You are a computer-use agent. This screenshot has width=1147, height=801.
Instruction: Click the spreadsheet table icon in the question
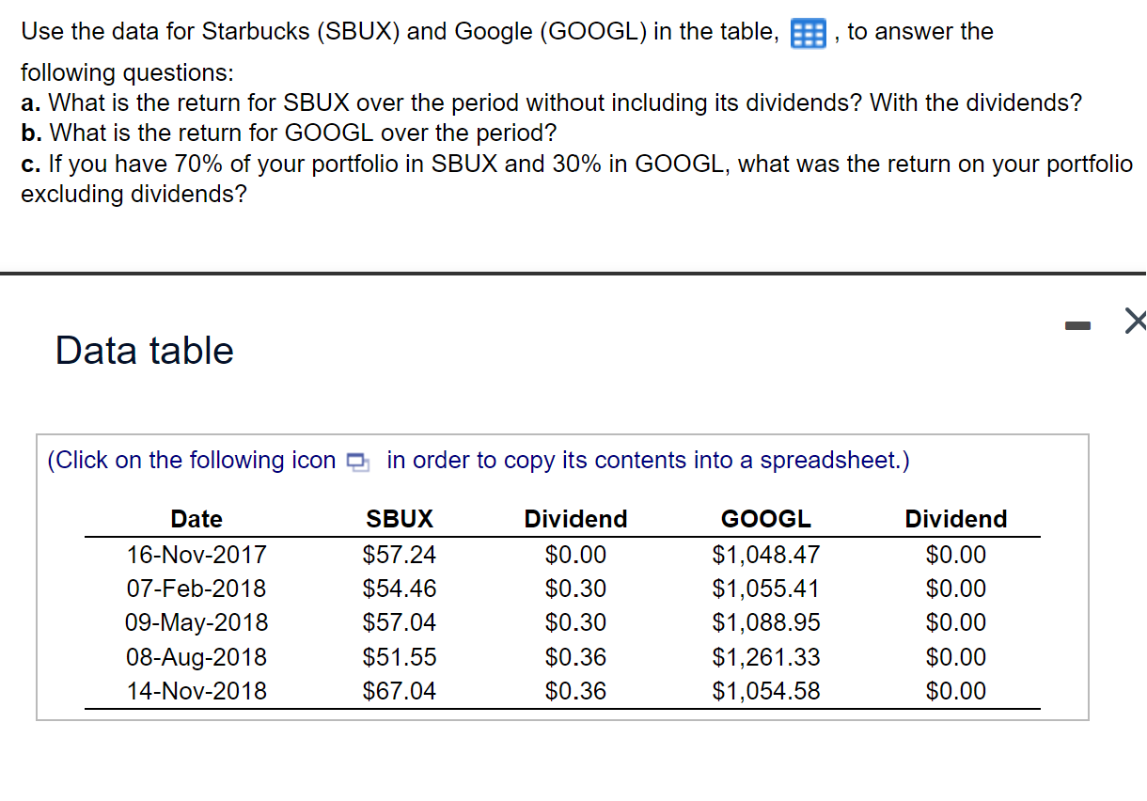pyautogui.click(x=808, y=31)
